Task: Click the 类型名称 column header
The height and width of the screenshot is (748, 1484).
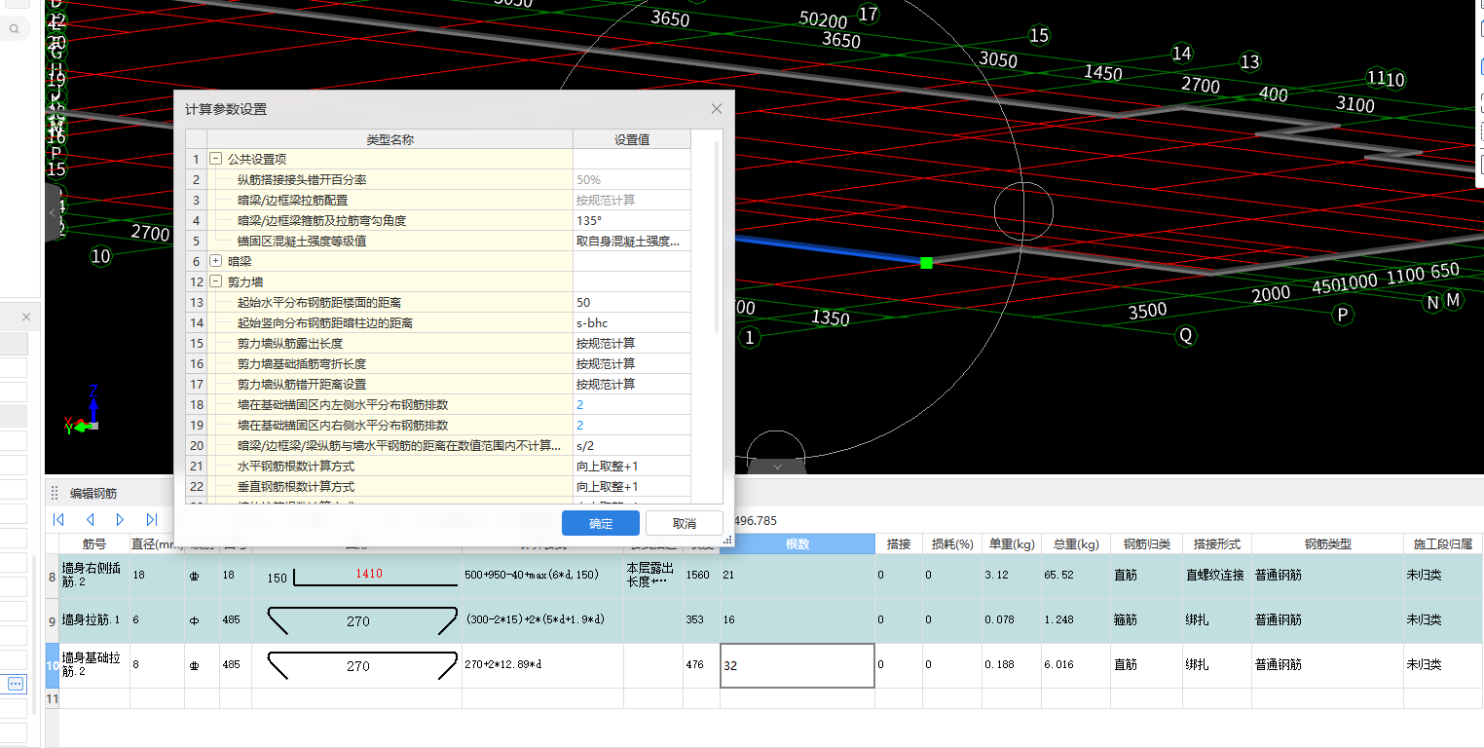Action: click(x=390, y=139)
